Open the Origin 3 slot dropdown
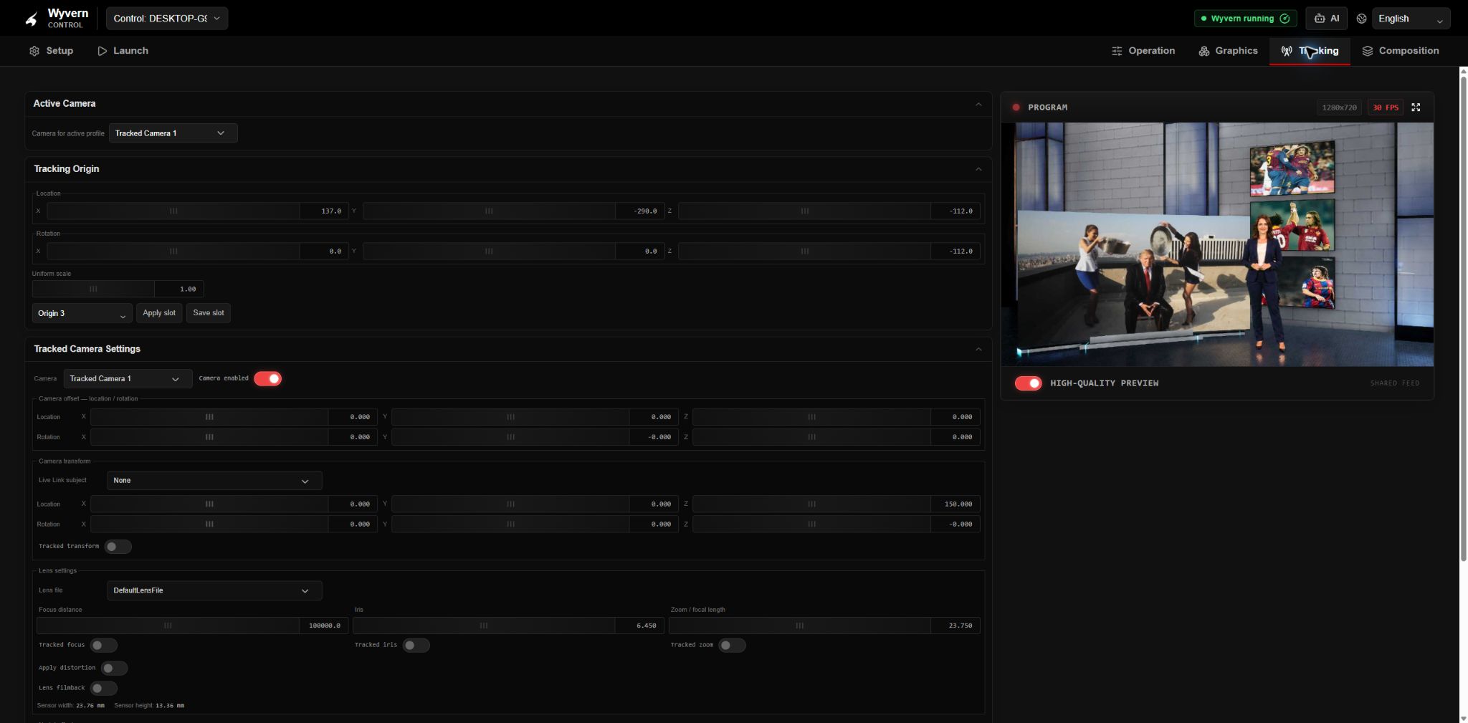 [82, 313]
